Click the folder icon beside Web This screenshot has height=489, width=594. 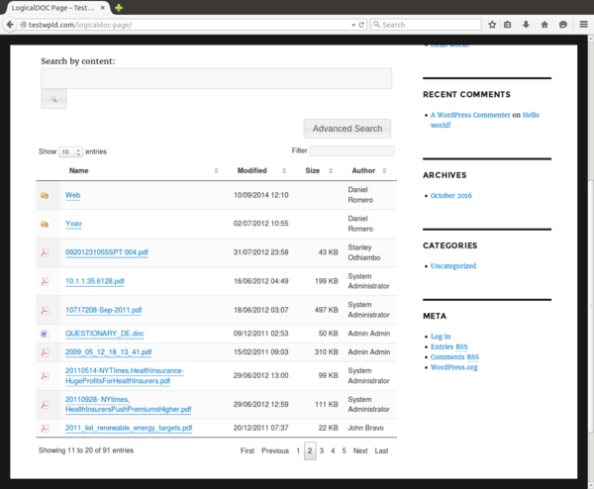coord(45,196)
